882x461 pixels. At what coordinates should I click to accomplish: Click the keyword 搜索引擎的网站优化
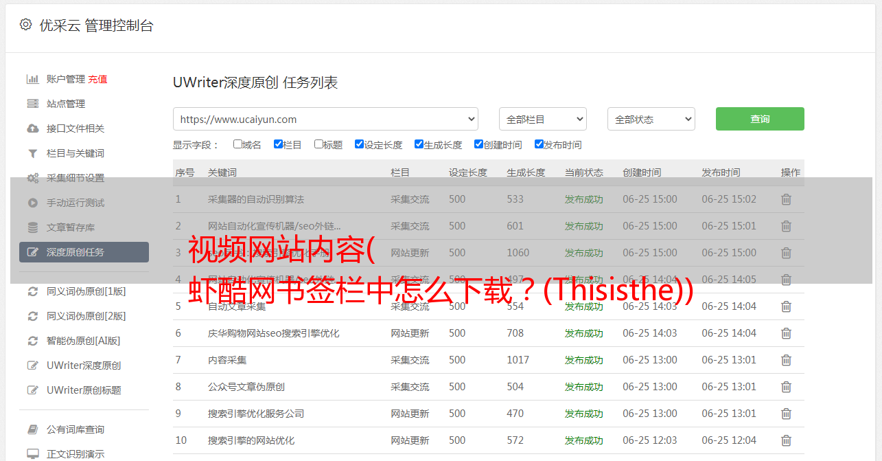[x=251, y=440]
